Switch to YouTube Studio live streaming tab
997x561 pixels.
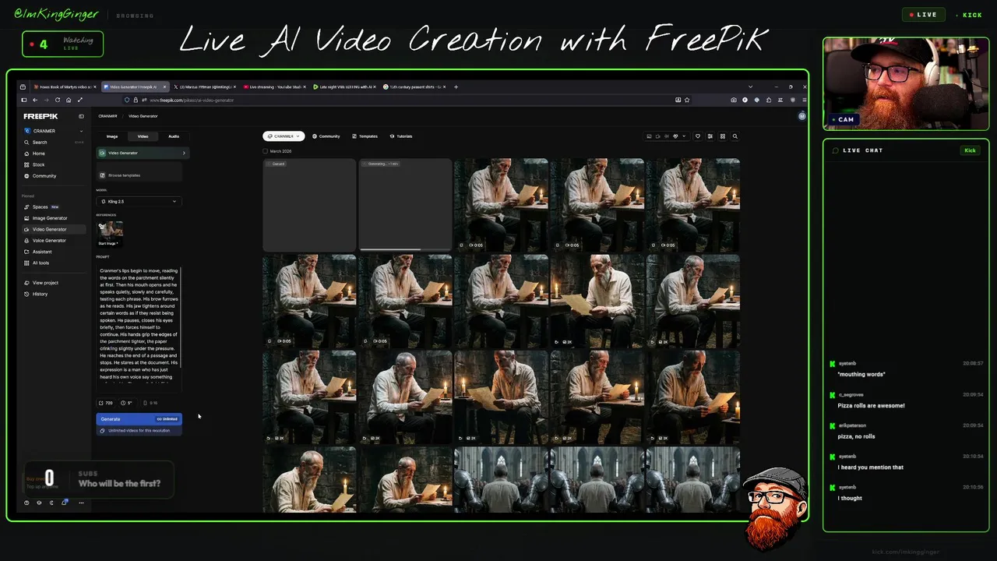[x=274, y=86]
